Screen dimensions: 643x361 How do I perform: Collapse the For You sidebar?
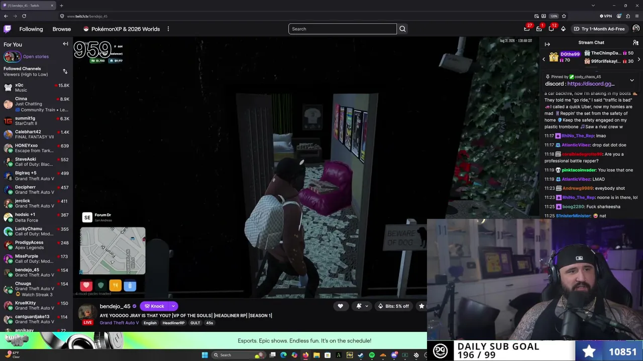[x=65, y=44]
